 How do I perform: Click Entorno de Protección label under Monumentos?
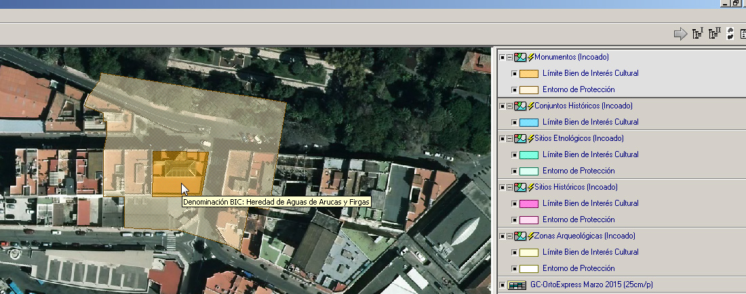point(578,89)
